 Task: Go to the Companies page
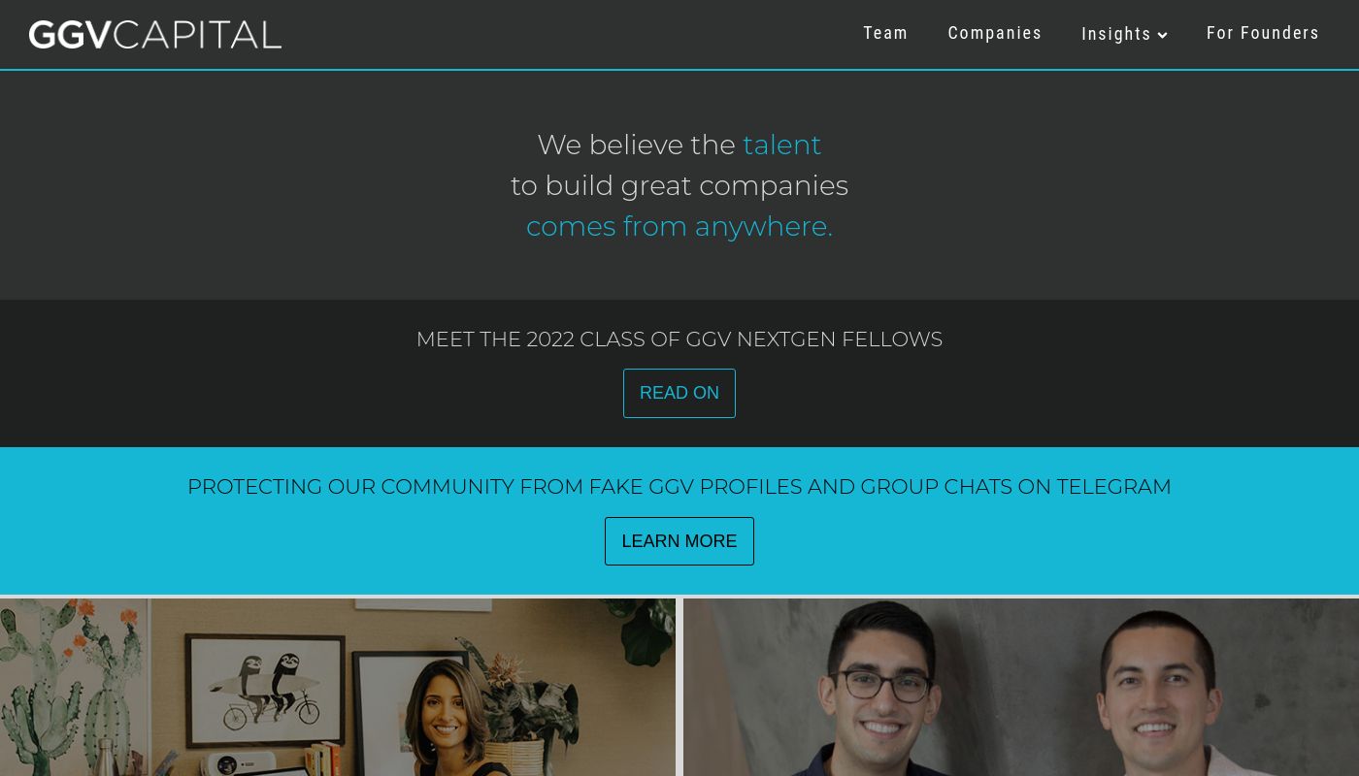tap(994, 33)
